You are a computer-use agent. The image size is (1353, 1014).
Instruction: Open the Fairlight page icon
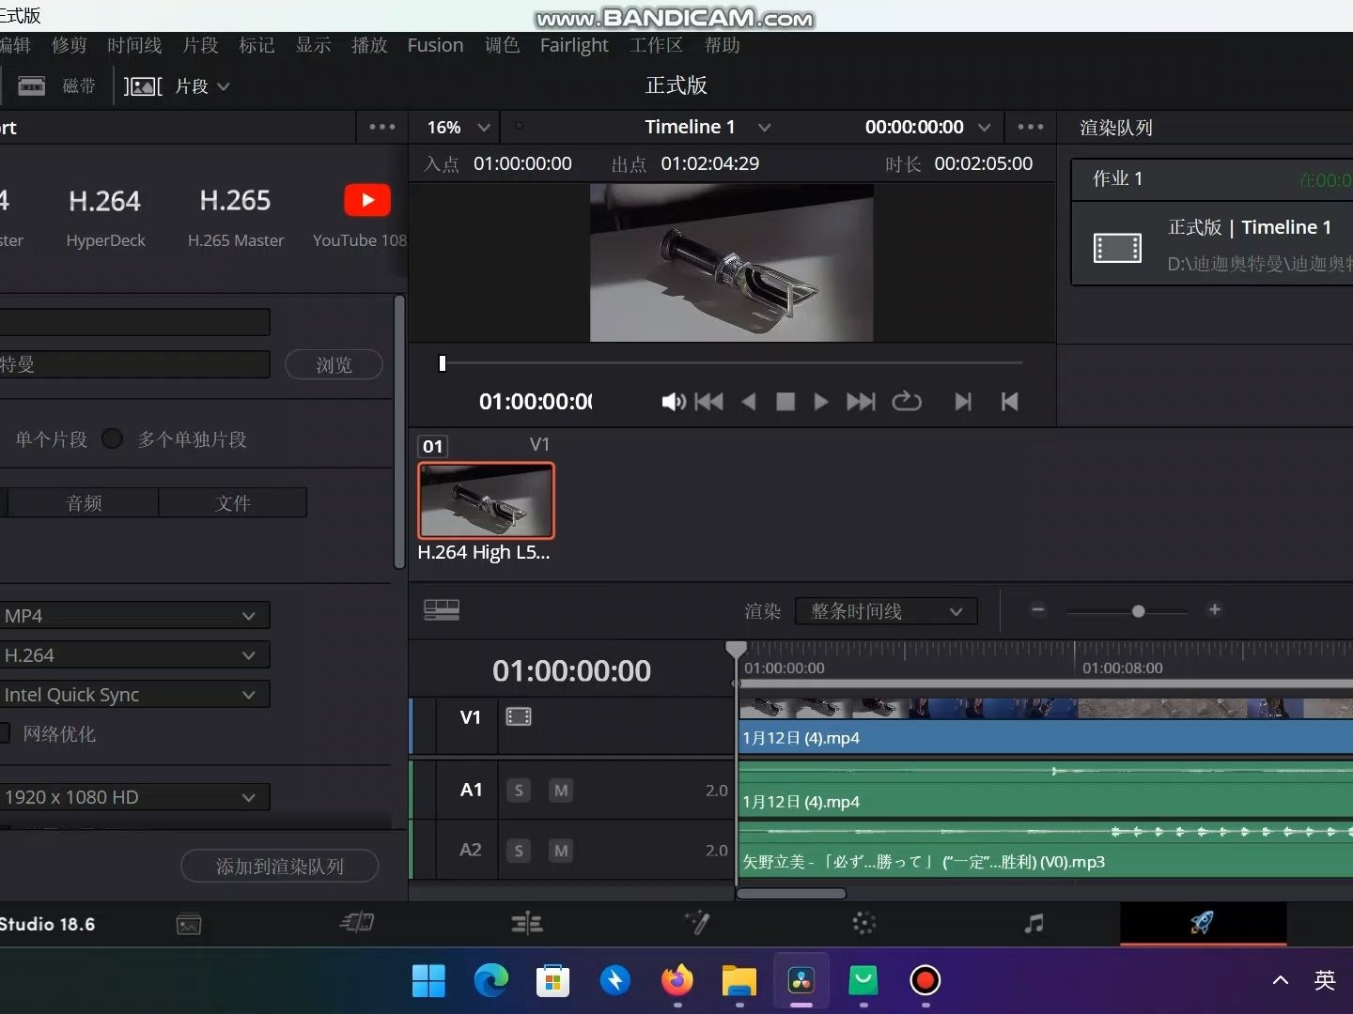[x=1034, y=924]
